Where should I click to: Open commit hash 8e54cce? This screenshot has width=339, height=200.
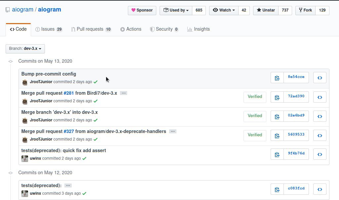coord(296,77)
